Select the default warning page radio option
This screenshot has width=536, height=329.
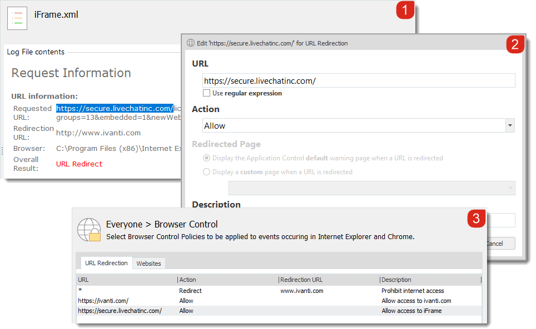pos(207,158)
